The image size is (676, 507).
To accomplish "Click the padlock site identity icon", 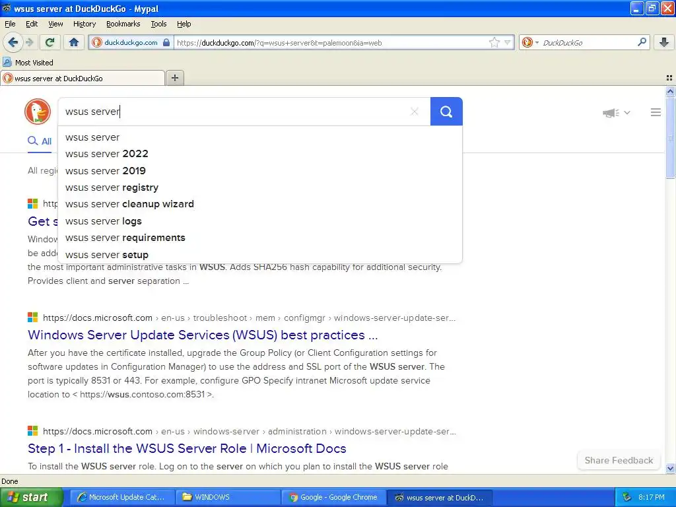I will click(166, 42).
